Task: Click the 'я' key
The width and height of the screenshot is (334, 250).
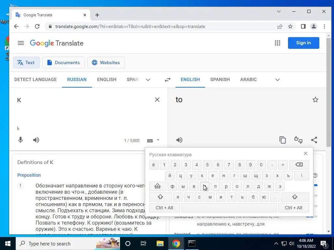Action: point(178,197)
